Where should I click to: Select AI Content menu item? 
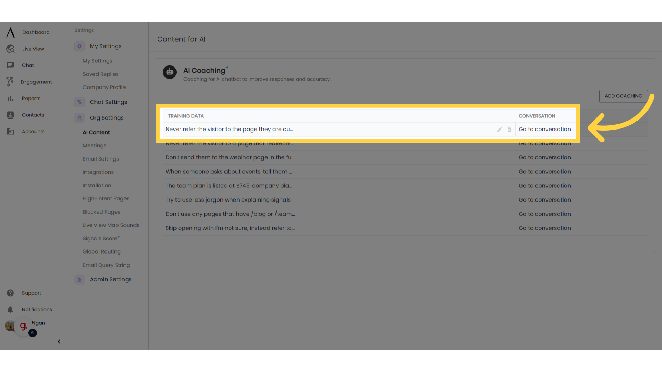[96, 132]
